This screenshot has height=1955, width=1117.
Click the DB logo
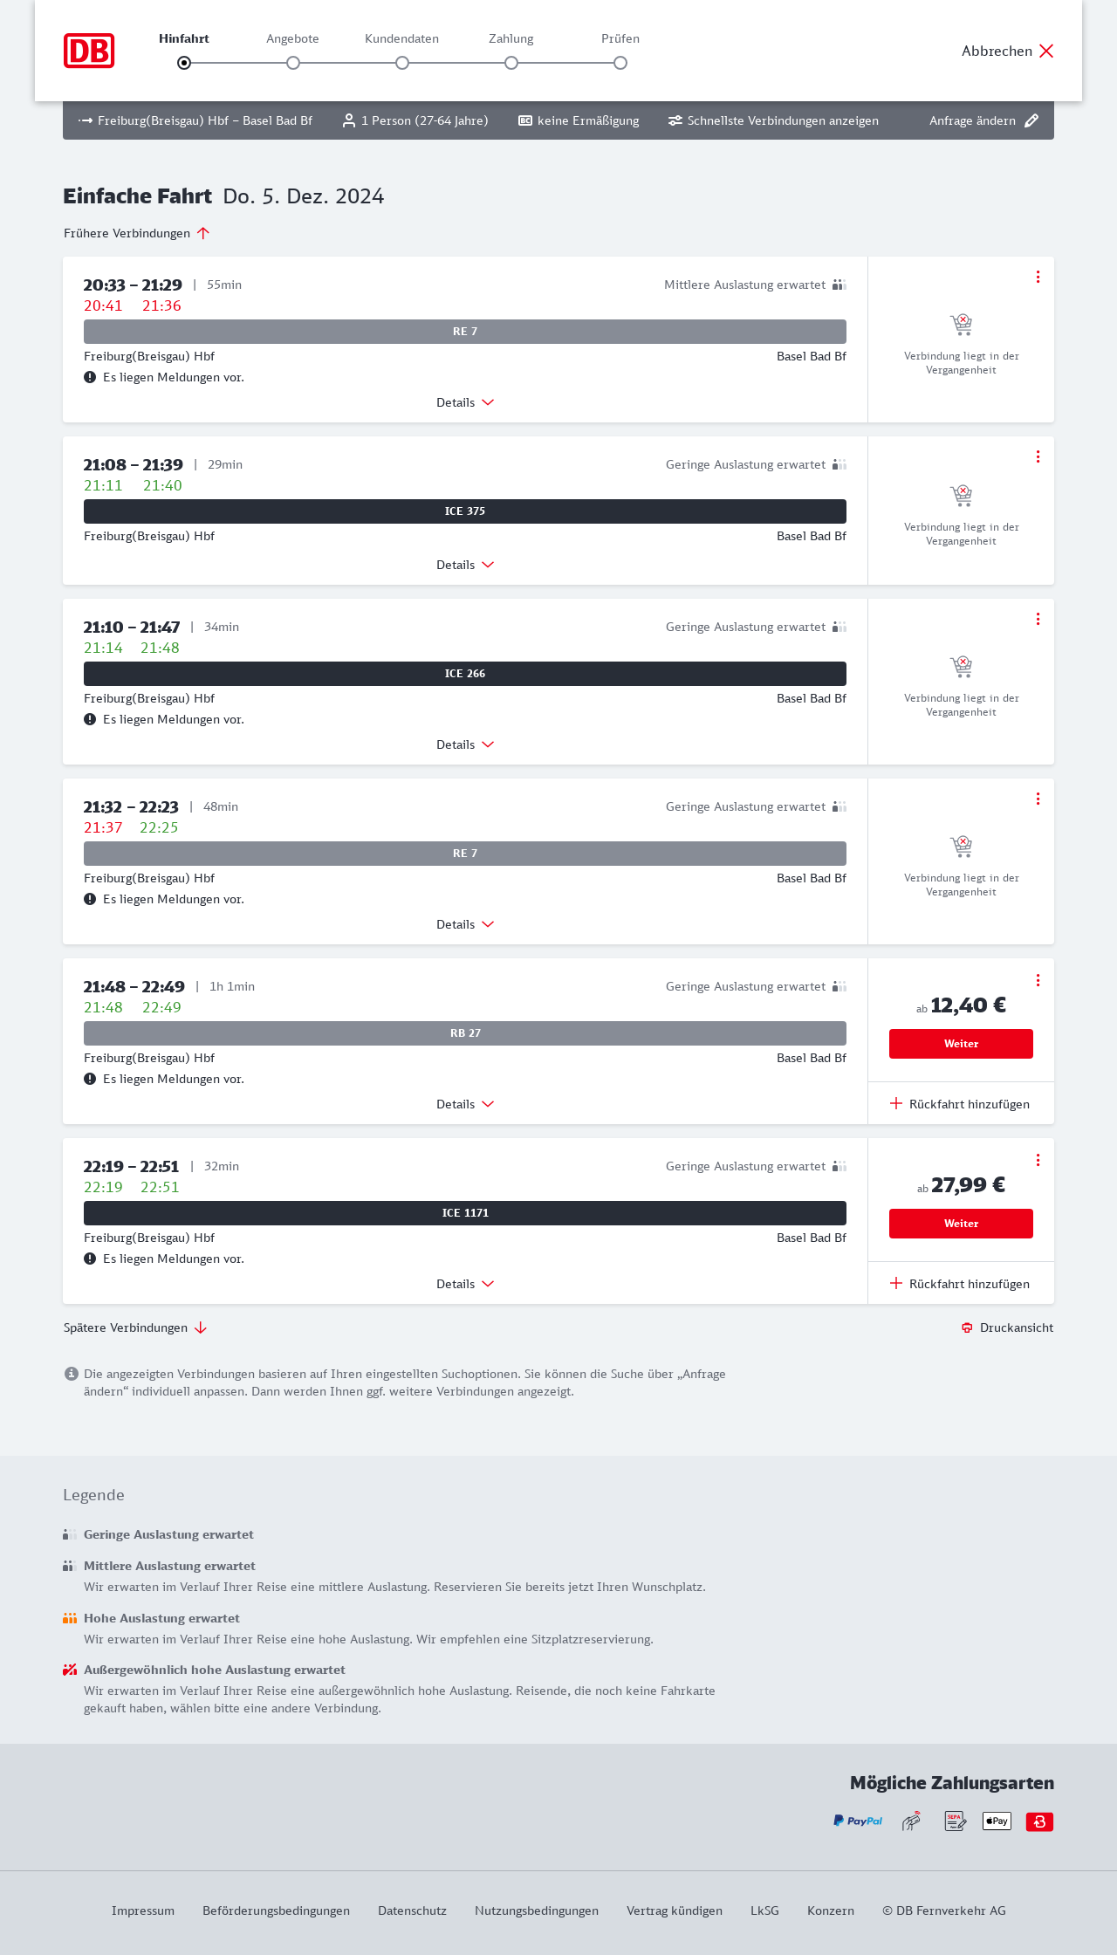(x=89, y=51)
